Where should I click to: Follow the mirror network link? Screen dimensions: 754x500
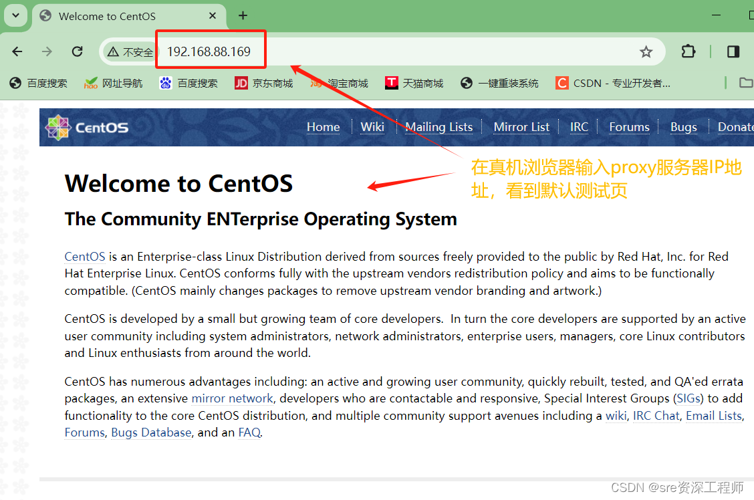(x=232, y=398)
